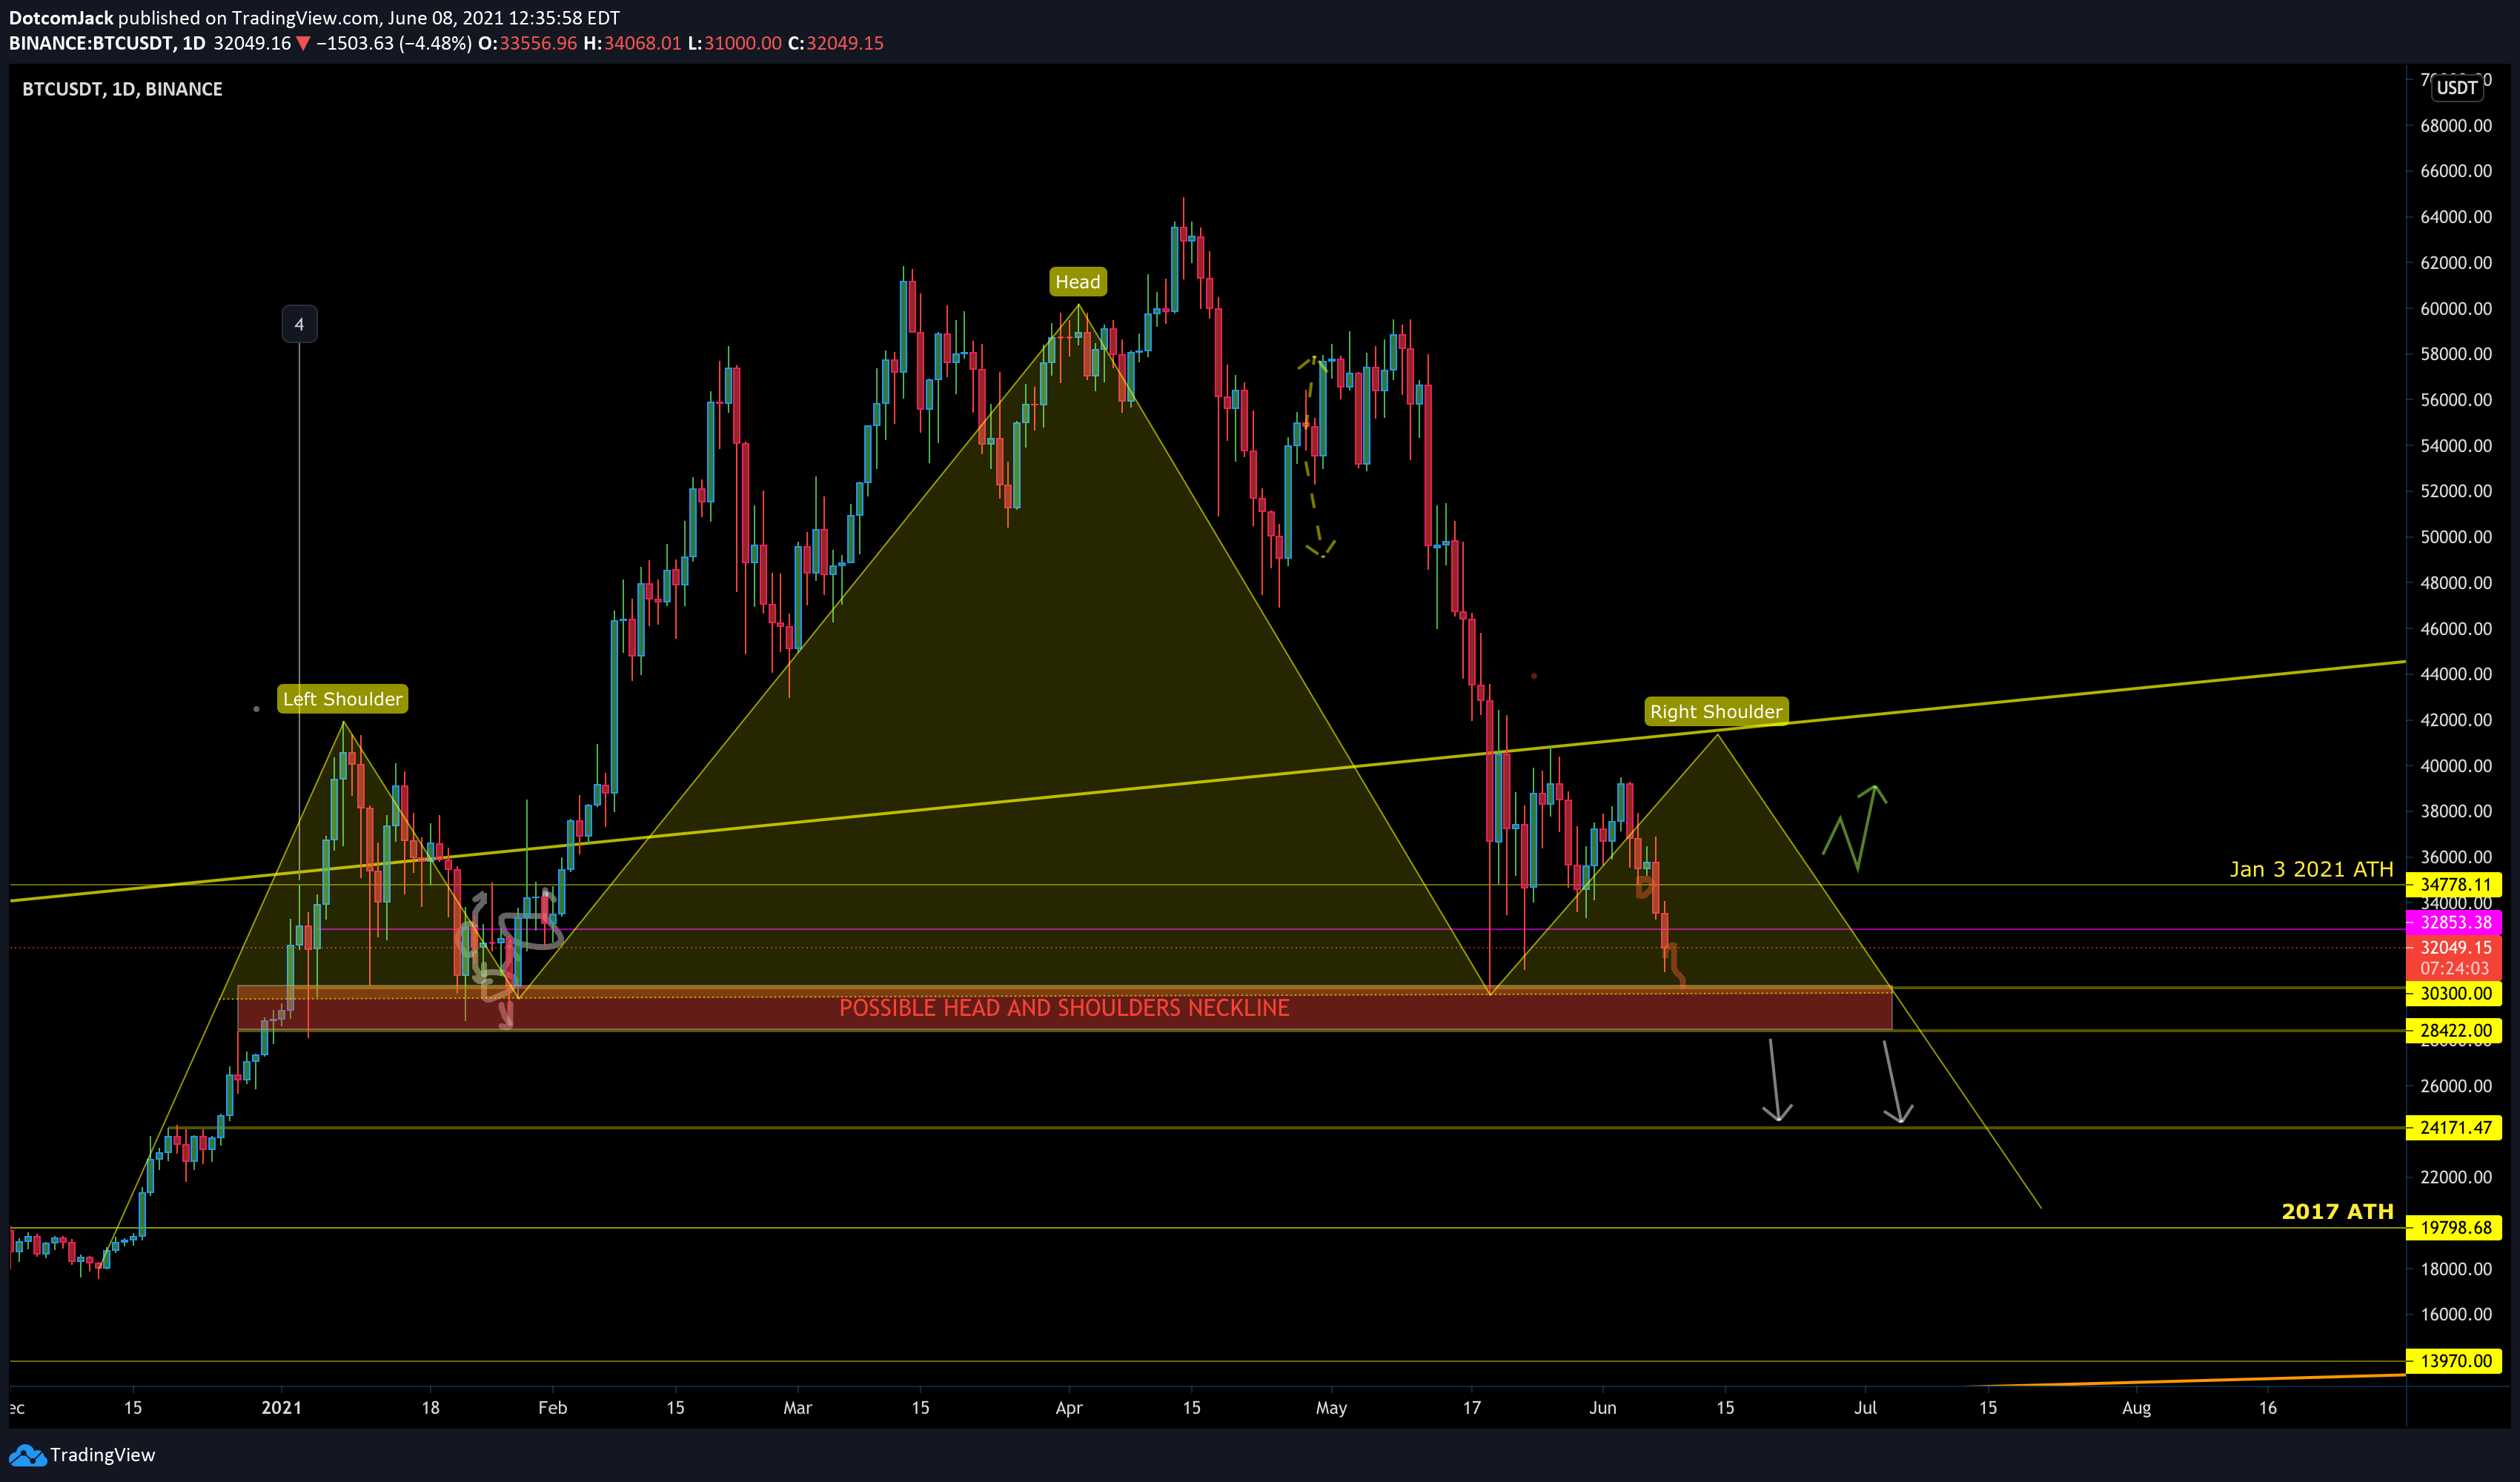Click the 30300.00 price level tag
Screen dimensions: 2520x1482
point(2455,993)
